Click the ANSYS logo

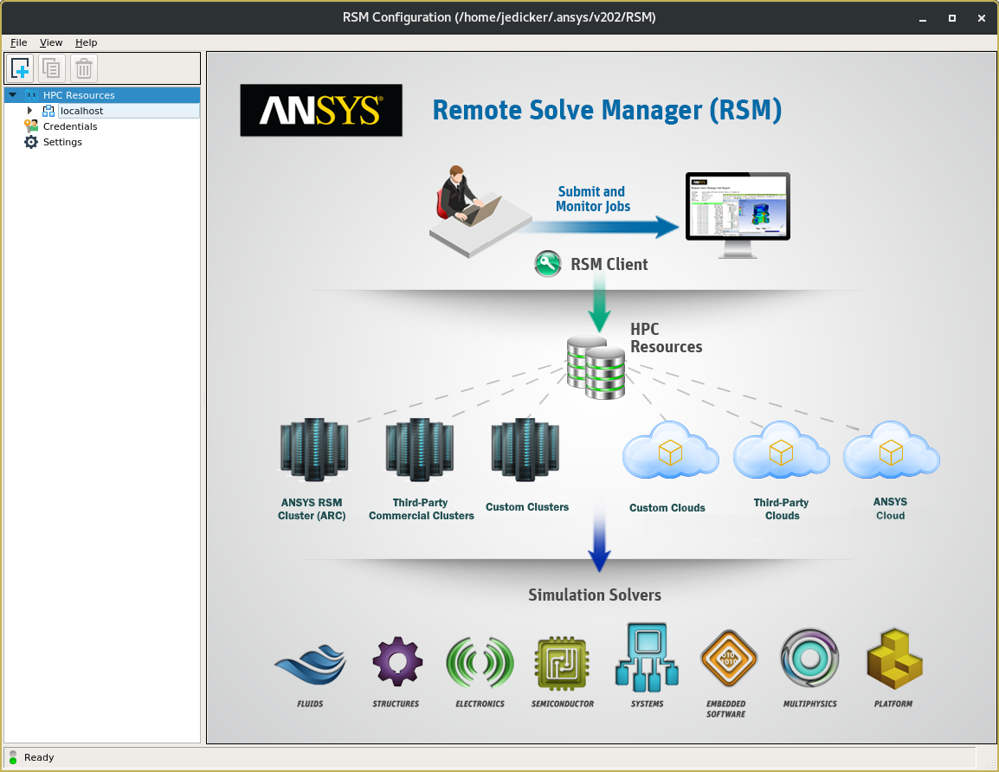click(321, 110)
